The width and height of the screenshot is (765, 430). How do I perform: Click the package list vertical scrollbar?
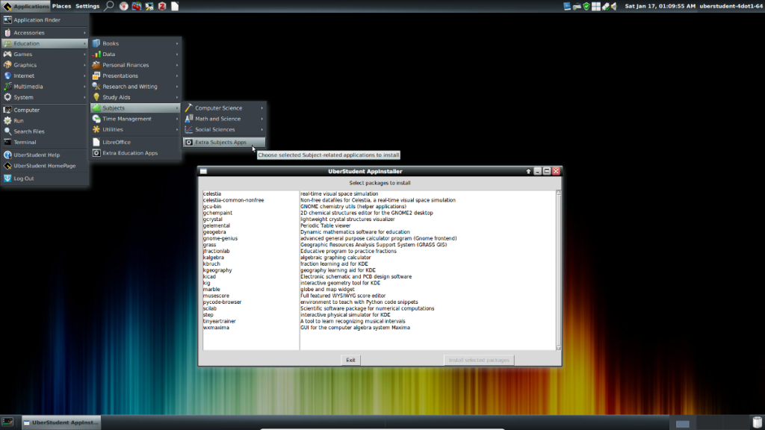[x=557, y=269]
